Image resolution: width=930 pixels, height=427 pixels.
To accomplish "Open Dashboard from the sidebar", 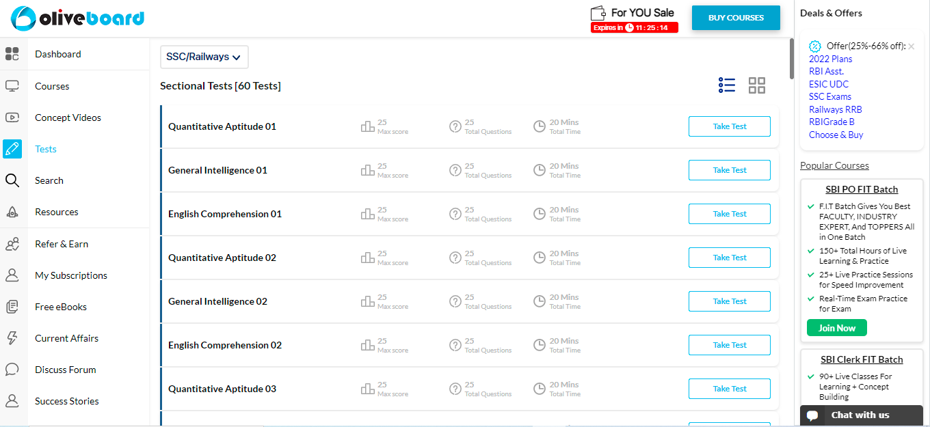I will [58, 55].
